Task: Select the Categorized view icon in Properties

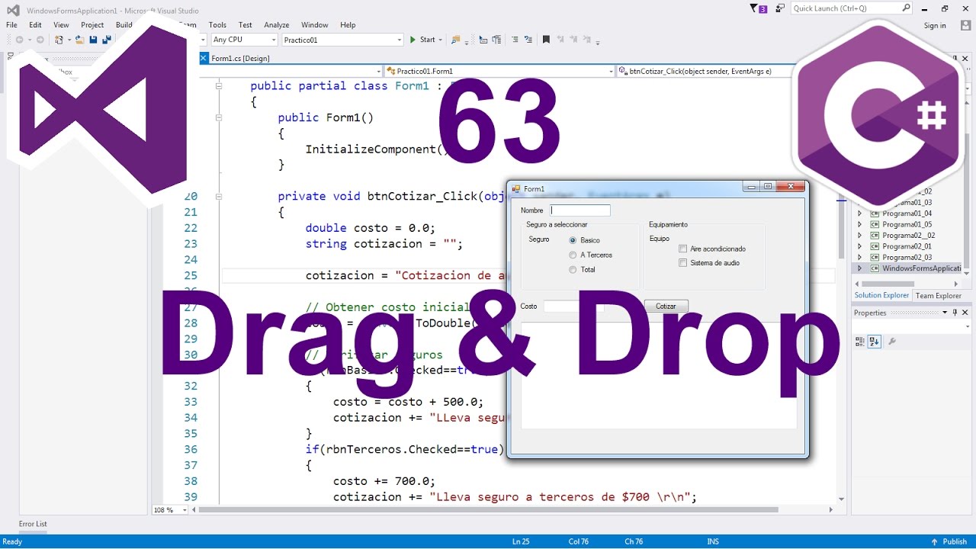Action: (860, 342)
